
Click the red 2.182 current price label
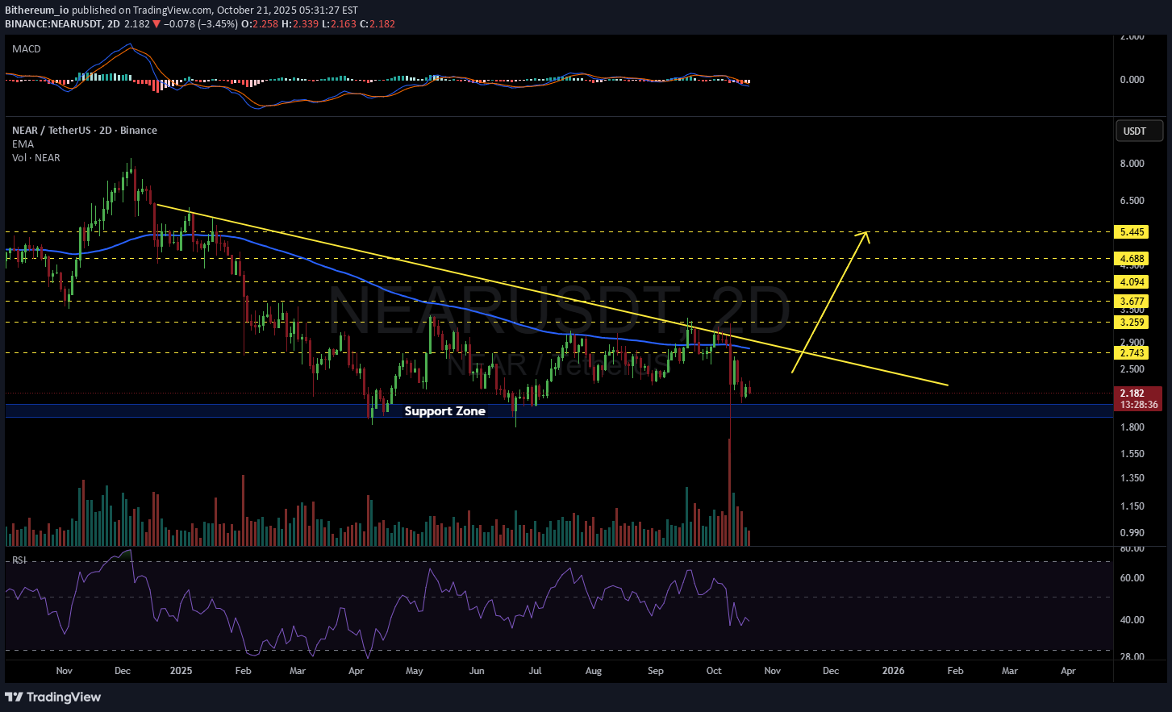tap(1132, 393)
